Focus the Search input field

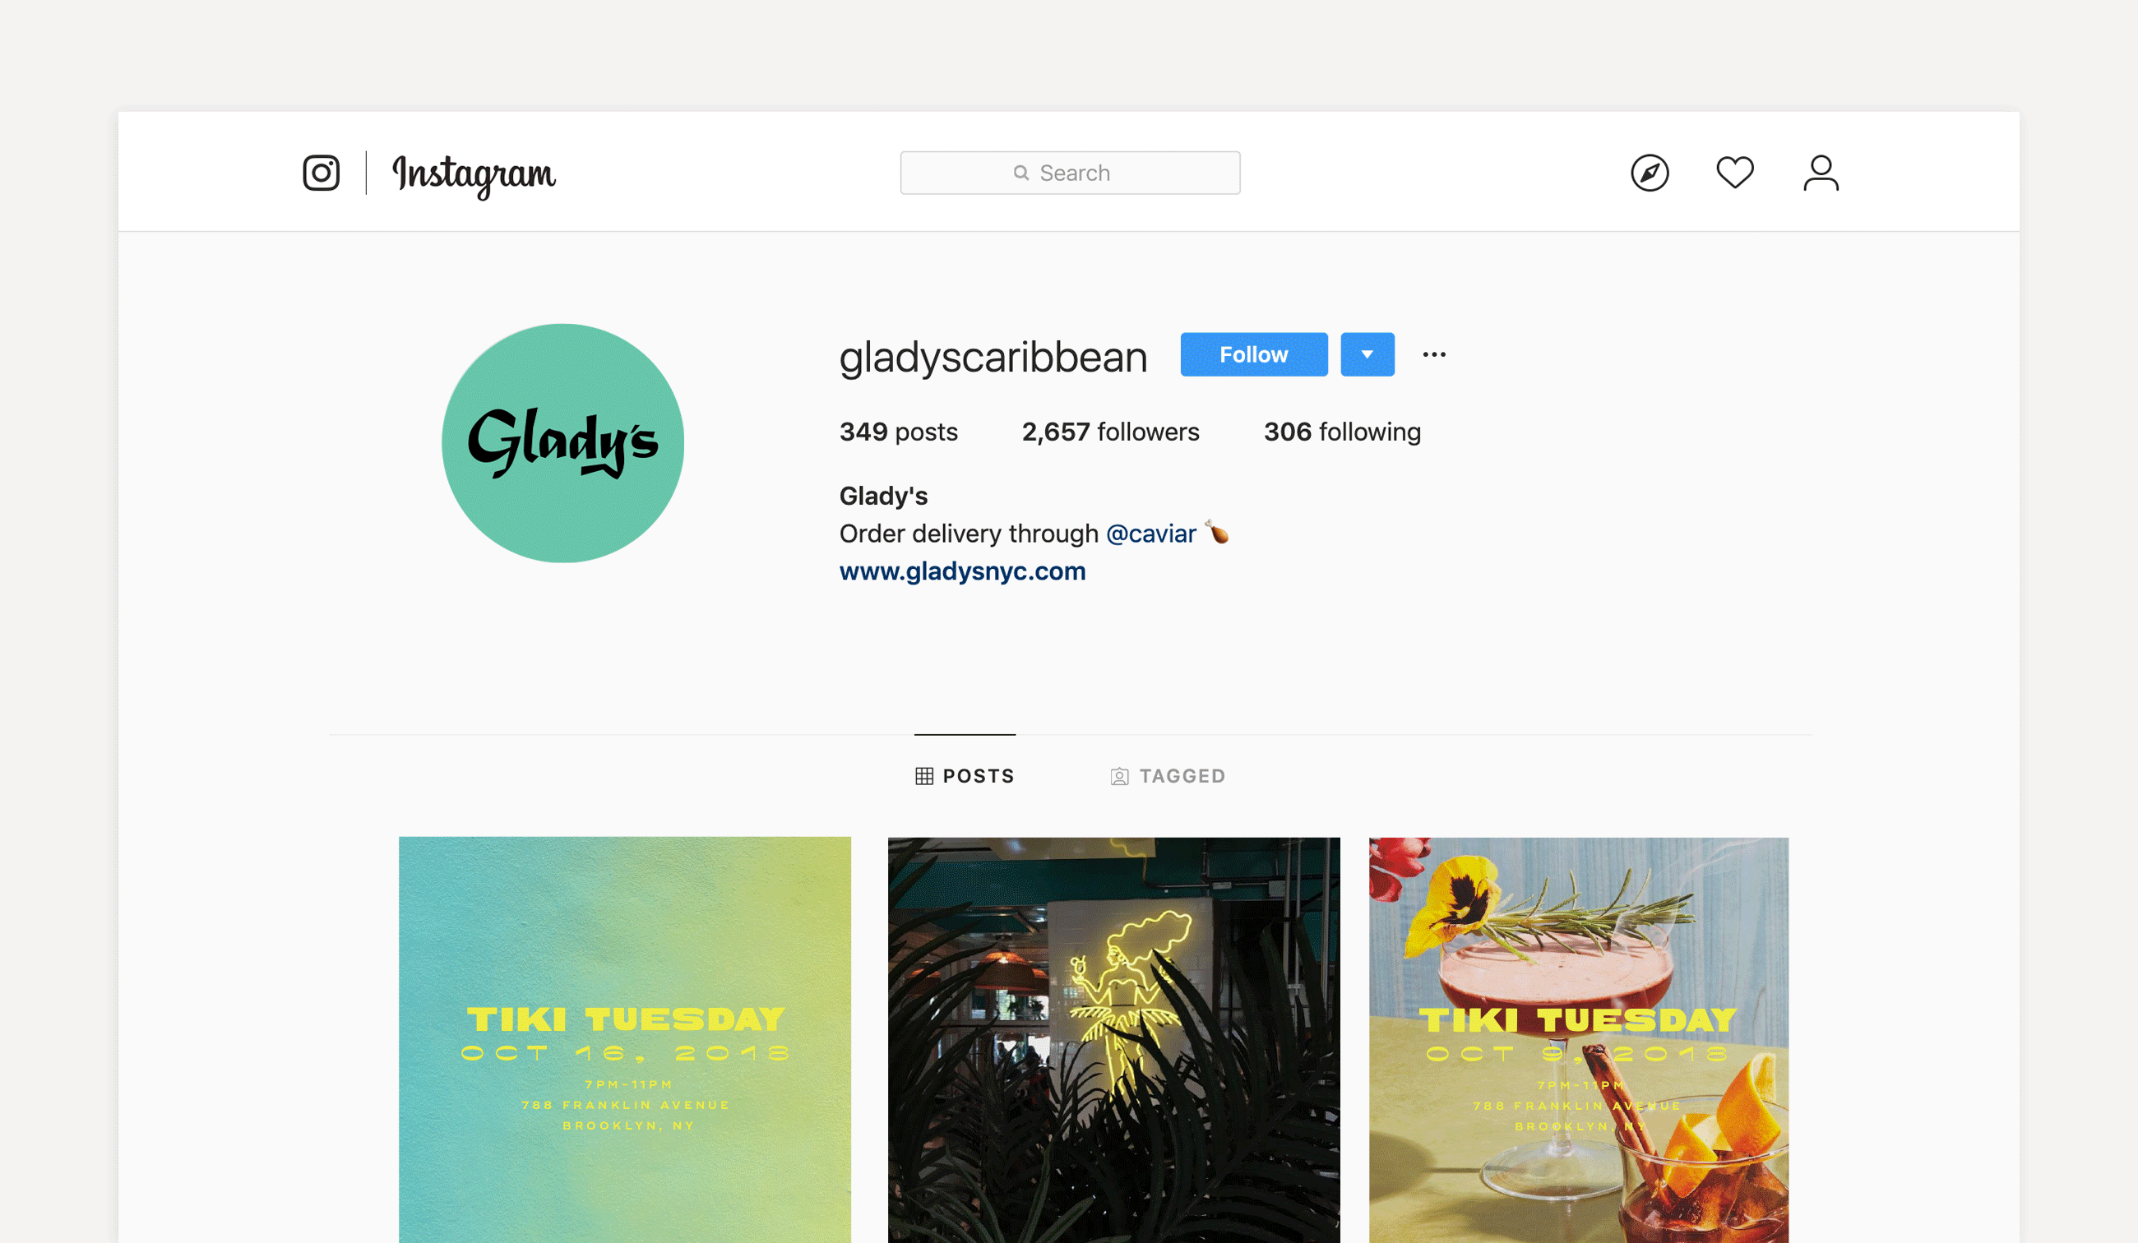[x=1070, y=173]
